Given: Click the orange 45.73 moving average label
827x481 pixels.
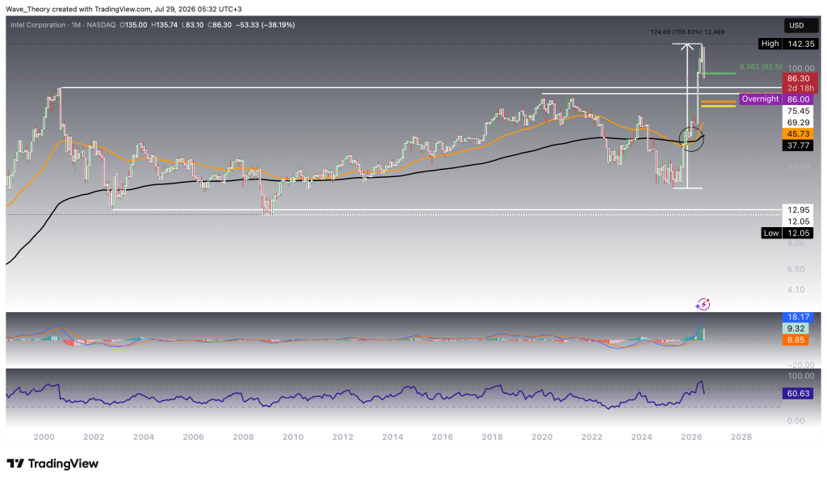Looking at the screenshot, I should [x=798, y=134].
